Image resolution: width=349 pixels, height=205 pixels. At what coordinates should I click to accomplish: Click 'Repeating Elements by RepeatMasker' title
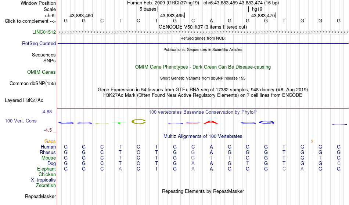203,191
